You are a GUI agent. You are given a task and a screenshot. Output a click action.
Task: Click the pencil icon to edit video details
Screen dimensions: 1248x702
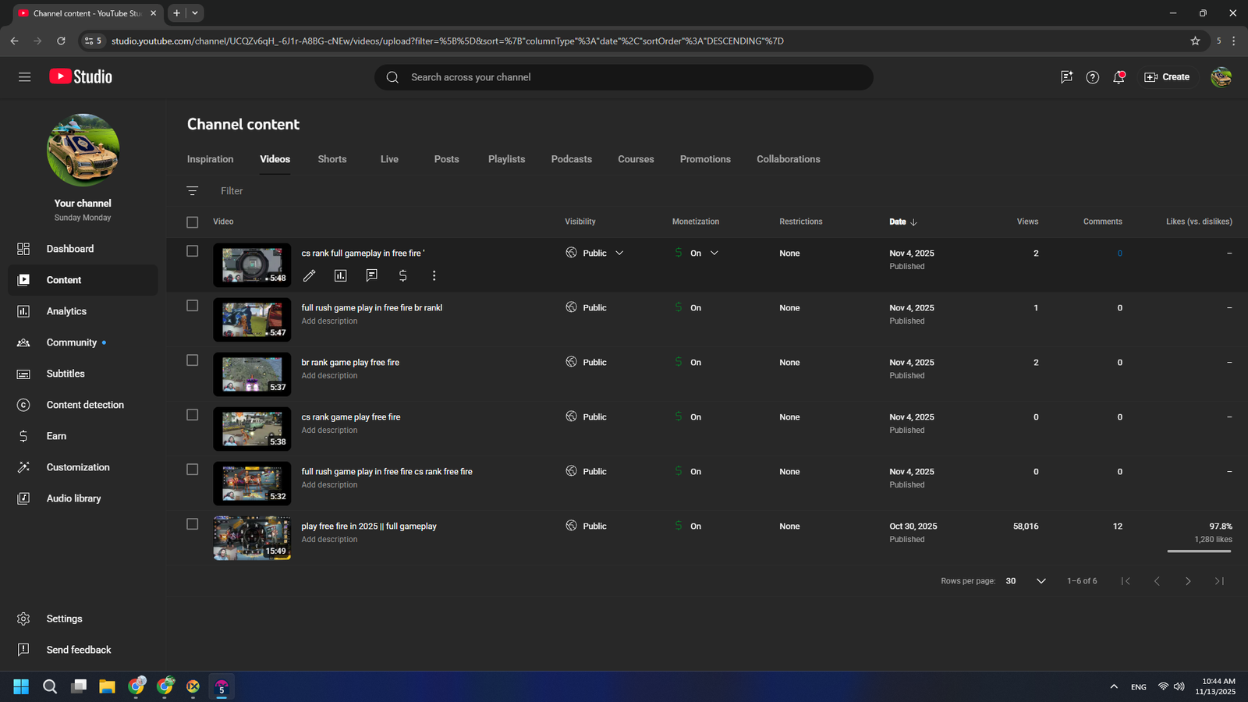(310, 275)
